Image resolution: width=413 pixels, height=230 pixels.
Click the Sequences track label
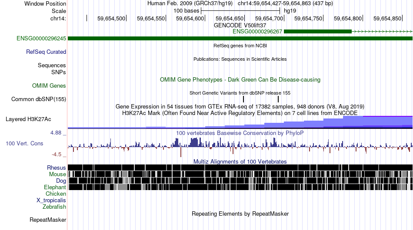click(x=52, y=65)
